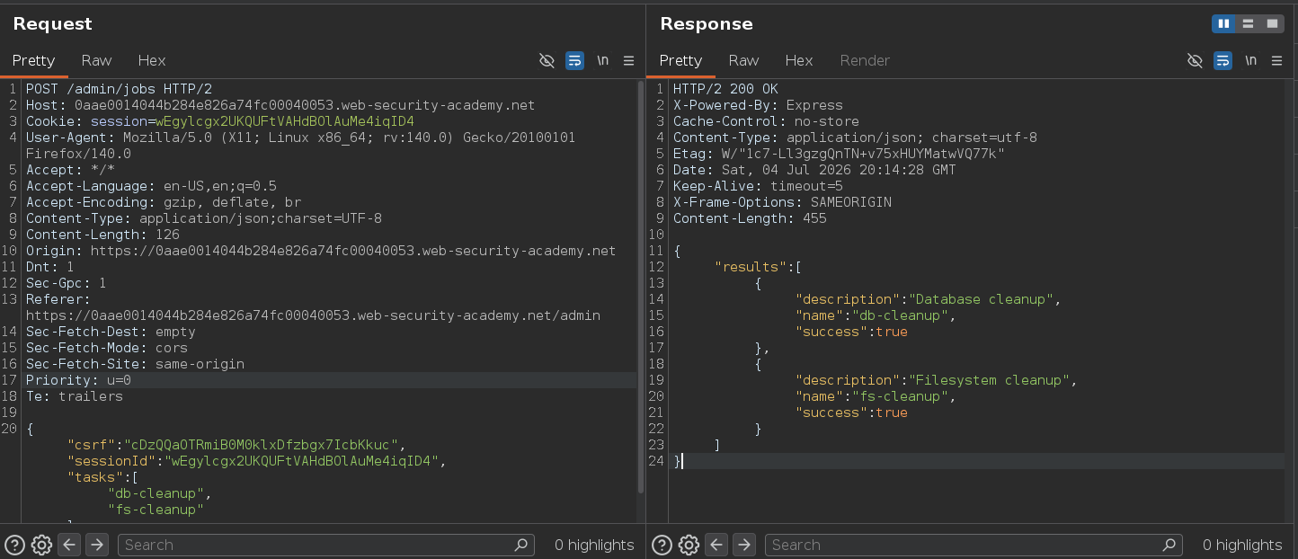The height and width of the screenshot is (559, 1298).
Task: Hide non-printable characters in Request panel
Action: (x=547, y=60)
